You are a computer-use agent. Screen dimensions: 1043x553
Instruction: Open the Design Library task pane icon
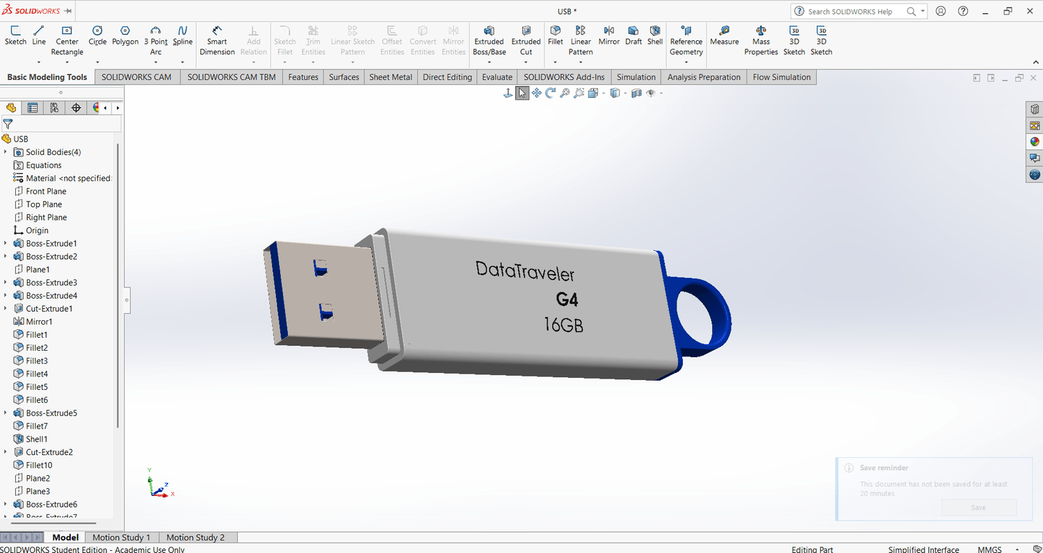1035,109
